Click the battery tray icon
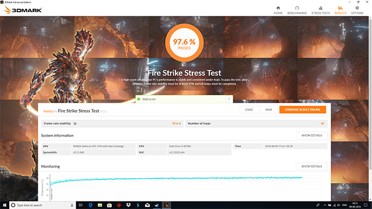The width and height of the screenshot is (372, 209). [330, 205]
